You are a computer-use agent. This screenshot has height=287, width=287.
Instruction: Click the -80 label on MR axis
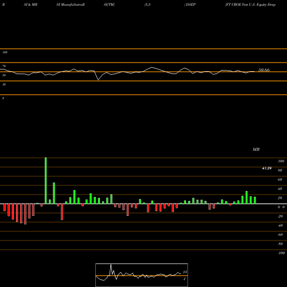coord(280,244)
